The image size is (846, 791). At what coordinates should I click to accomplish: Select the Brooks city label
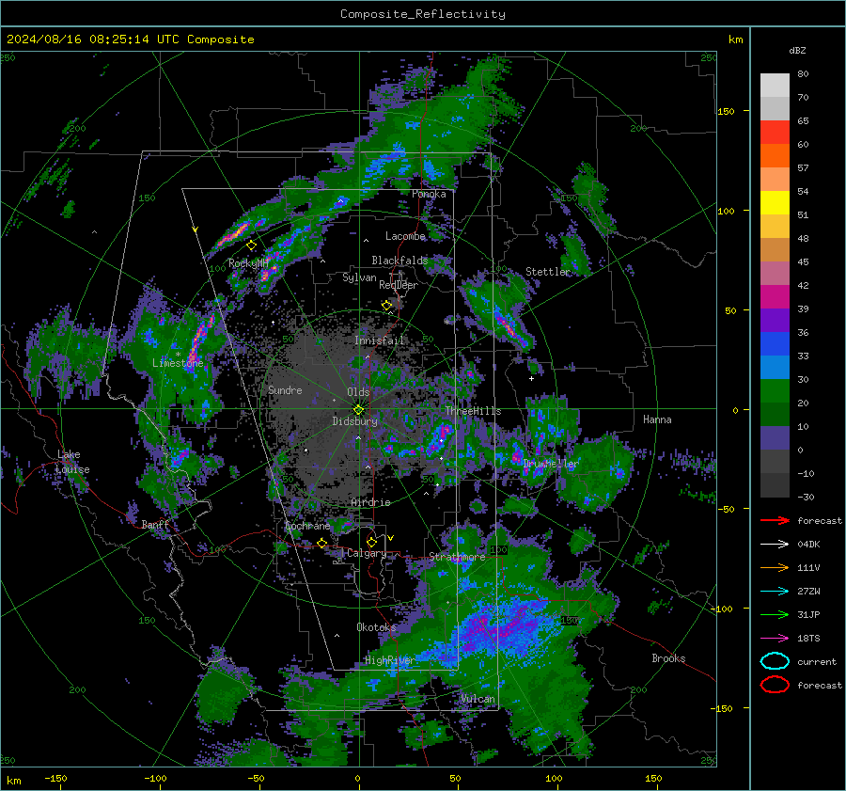coord(668,658)
